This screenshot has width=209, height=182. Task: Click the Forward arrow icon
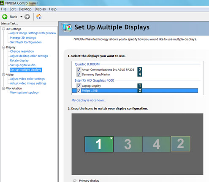pos(27,17)
